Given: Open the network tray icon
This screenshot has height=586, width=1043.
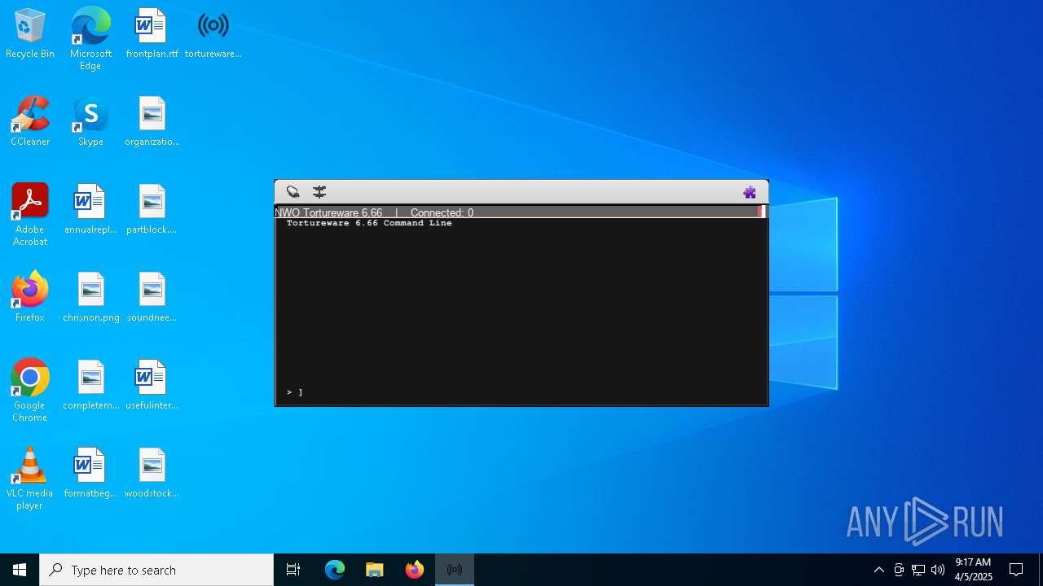Looking at the screenshot, I should tap(918, 570).
